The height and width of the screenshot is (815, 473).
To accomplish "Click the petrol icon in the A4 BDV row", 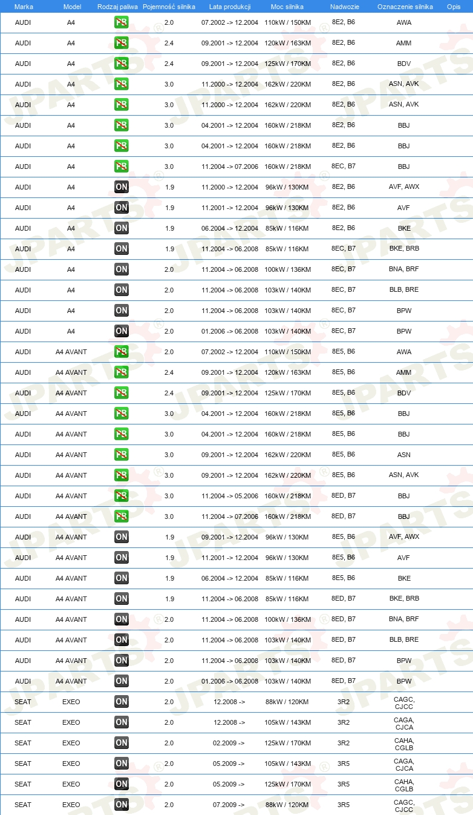I will [121, 64].
